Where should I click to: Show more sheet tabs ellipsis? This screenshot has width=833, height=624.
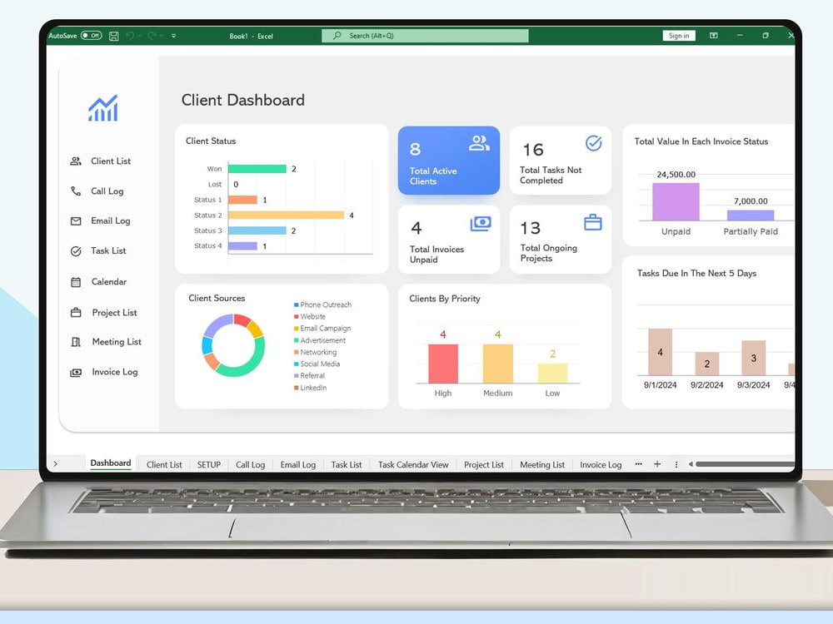[639, 463]
